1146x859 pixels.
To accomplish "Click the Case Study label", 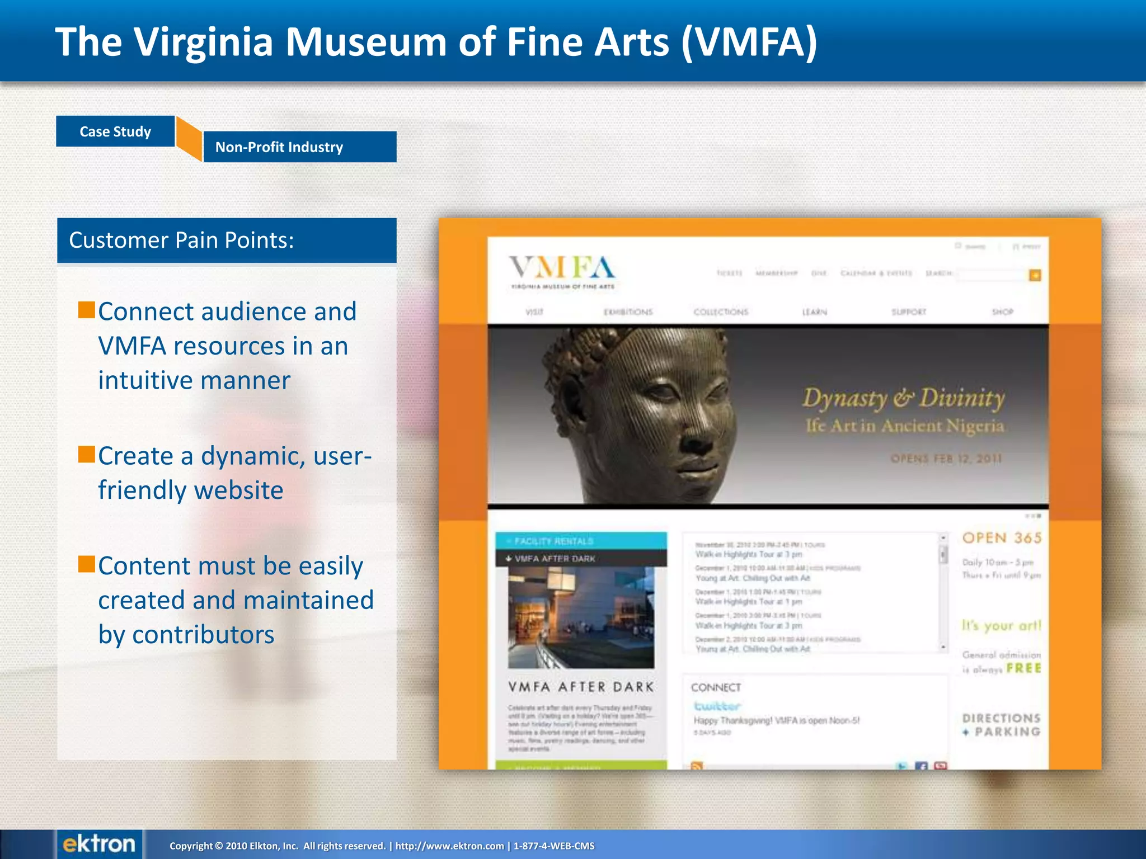I will click(115, 131).
